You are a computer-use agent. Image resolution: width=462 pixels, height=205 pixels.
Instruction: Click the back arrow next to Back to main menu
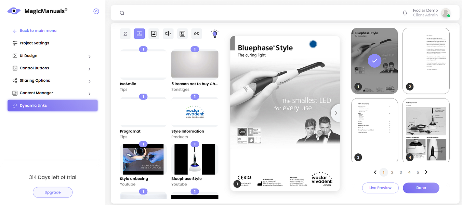[x=15, y=31]
